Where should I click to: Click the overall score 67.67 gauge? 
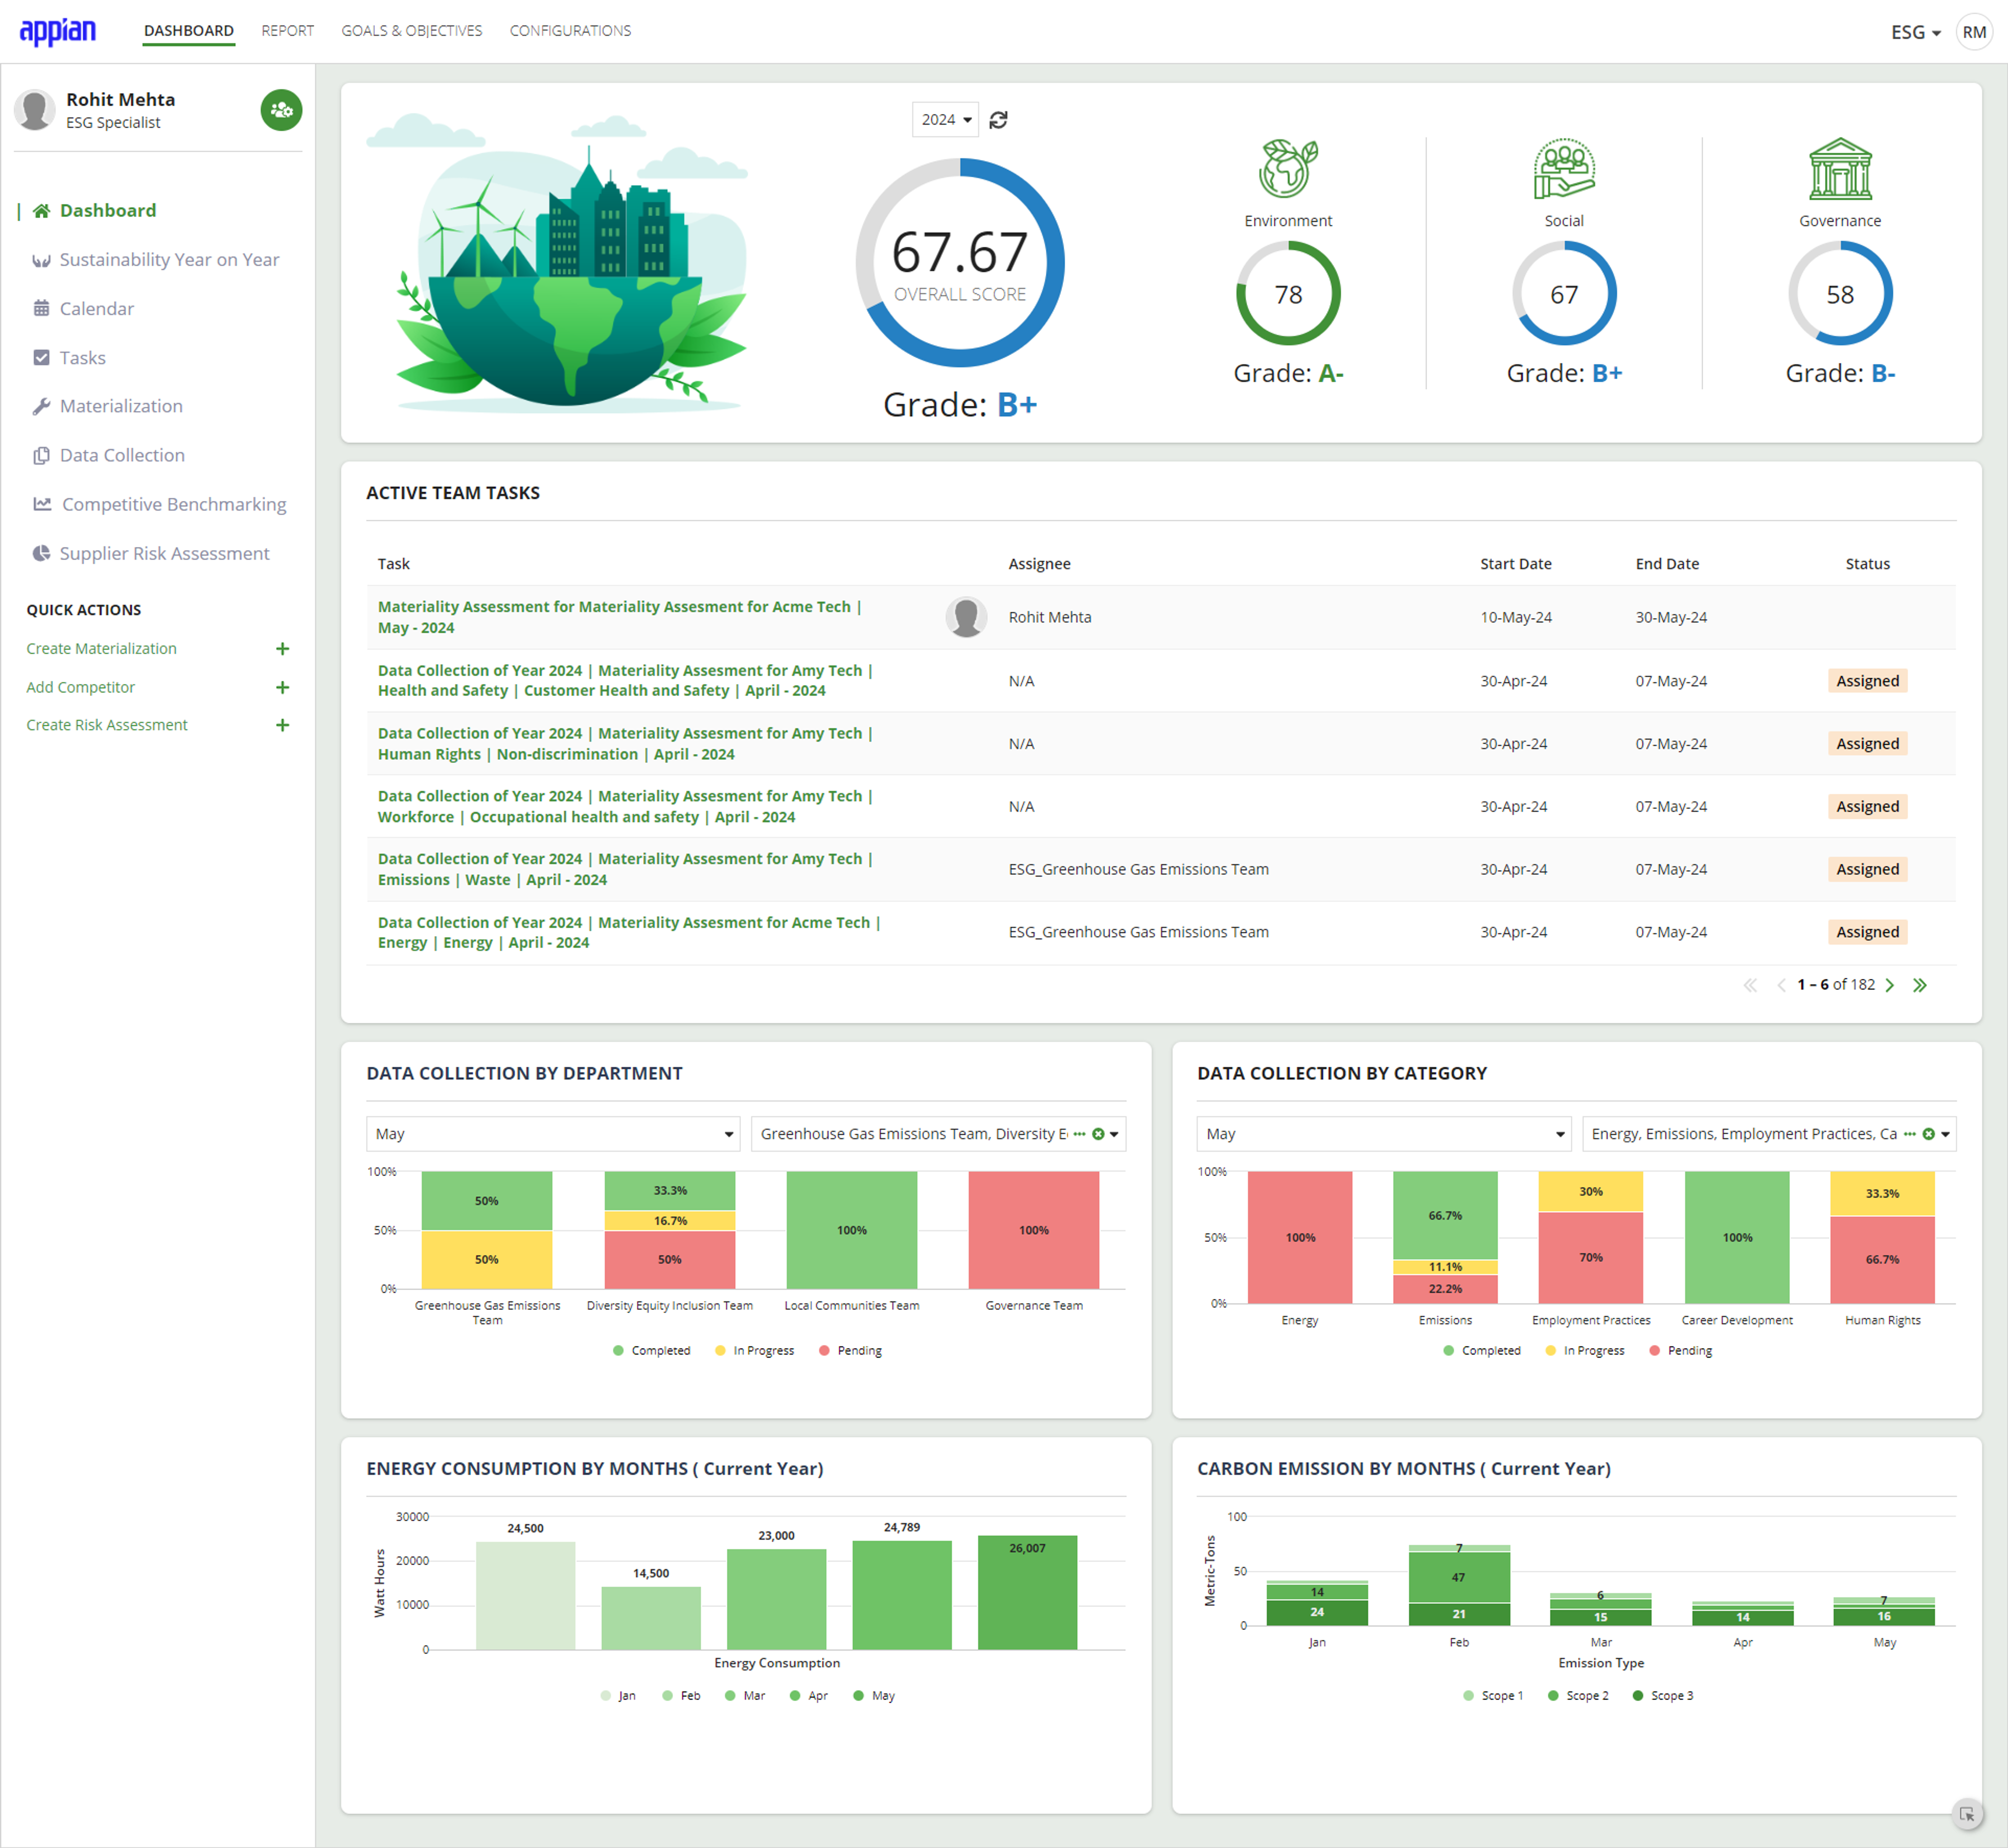(960, 262)
